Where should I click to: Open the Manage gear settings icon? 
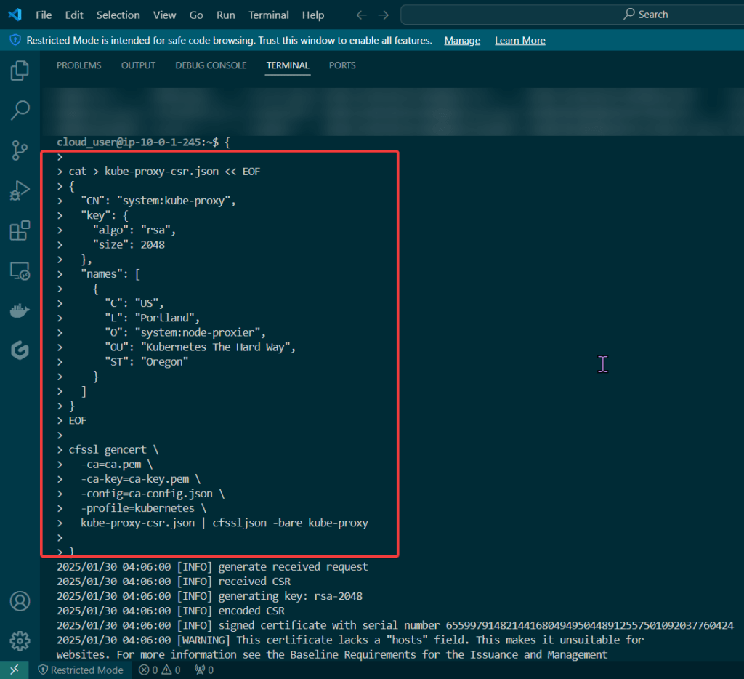pos(20,640)
